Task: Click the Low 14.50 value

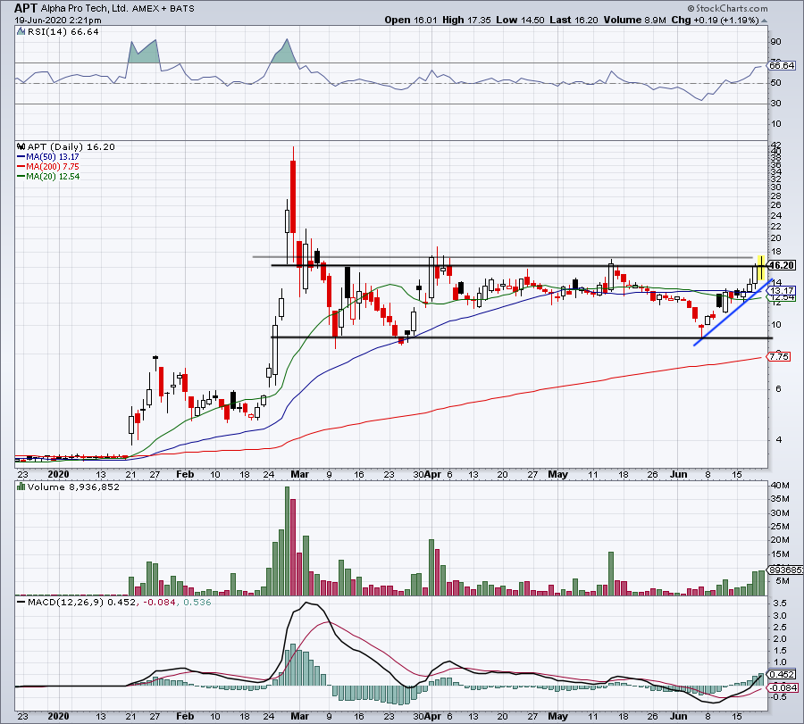Action: (x=520, y=20)
